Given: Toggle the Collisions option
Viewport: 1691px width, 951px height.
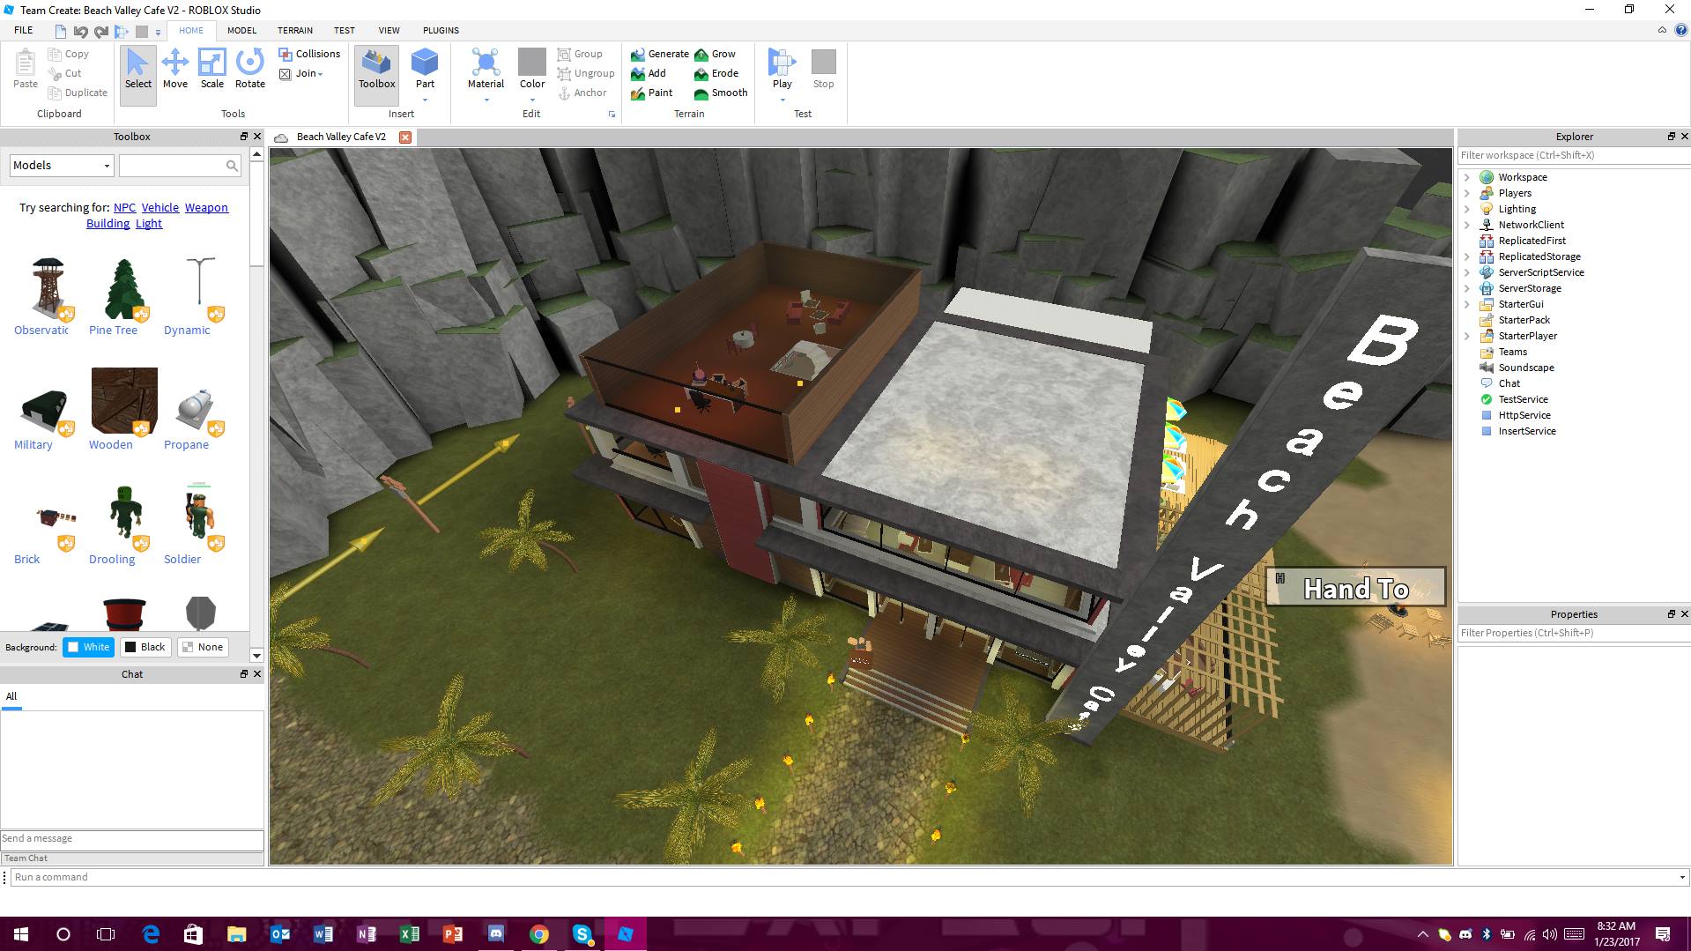Looking at the screenshot, I should point(309,54).
